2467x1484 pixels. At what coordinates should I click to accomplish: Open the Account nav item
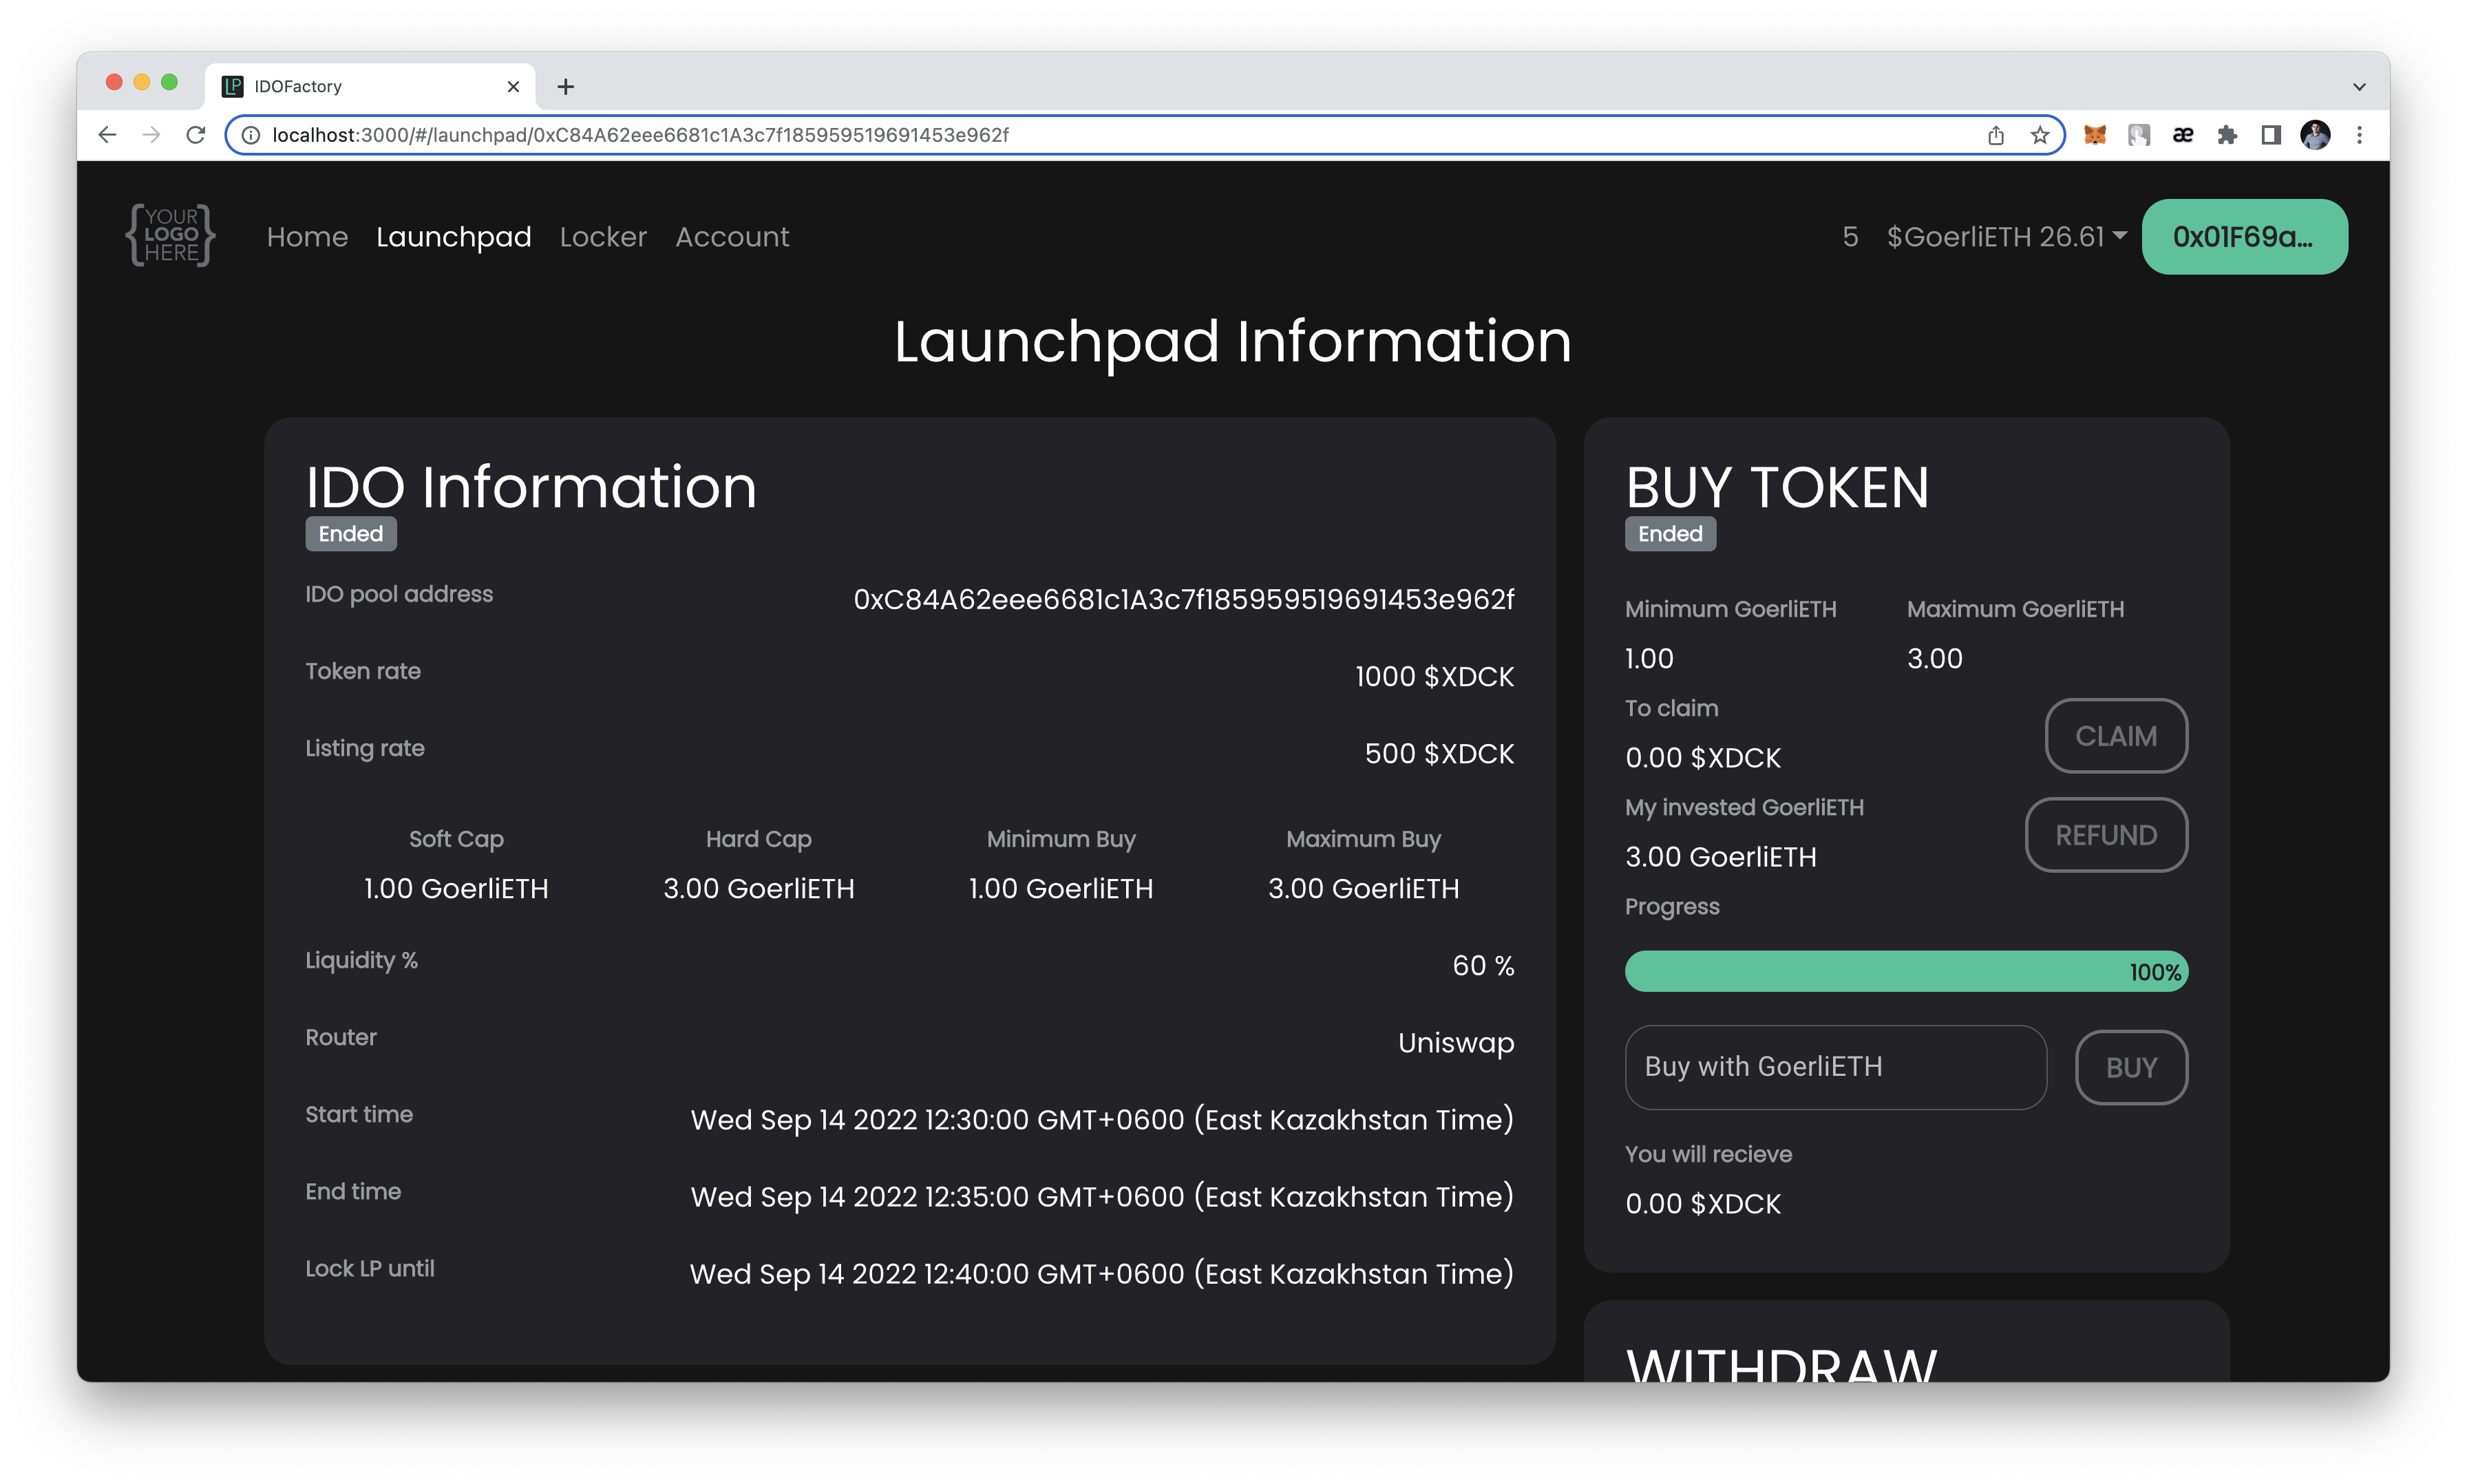[732, 237]
